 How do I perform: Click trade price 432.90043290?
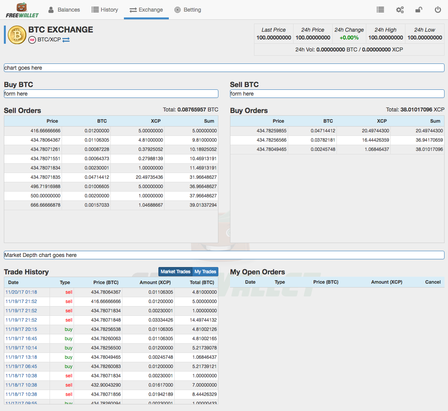pyautogui.click(x=106, y=385)
